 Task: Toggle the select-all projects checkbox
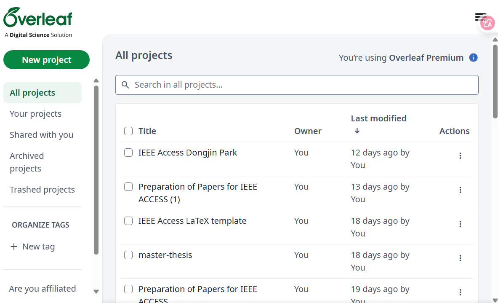(128, 131)
